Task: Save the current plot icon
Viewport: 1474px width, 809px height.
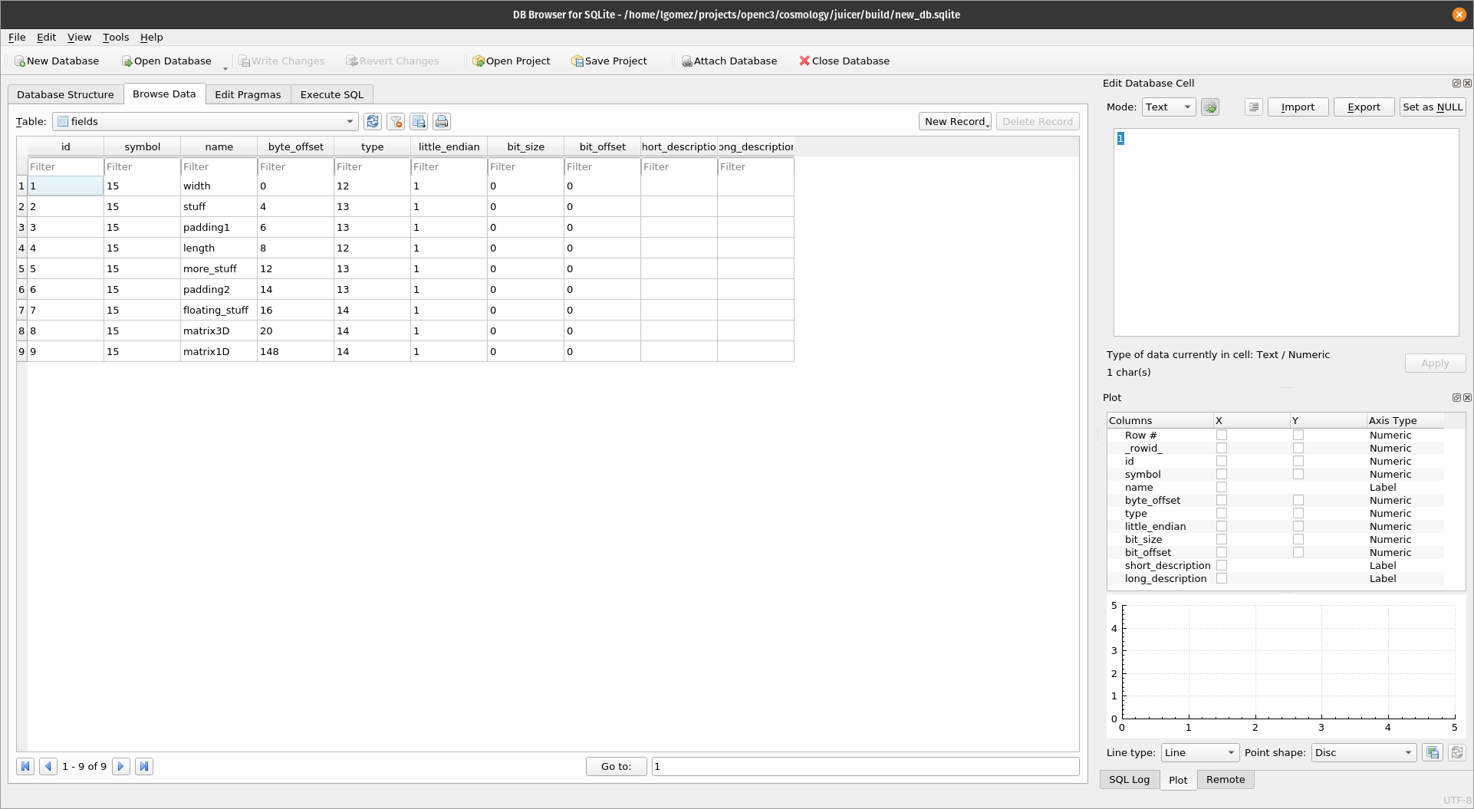Action: (1433, 753)
